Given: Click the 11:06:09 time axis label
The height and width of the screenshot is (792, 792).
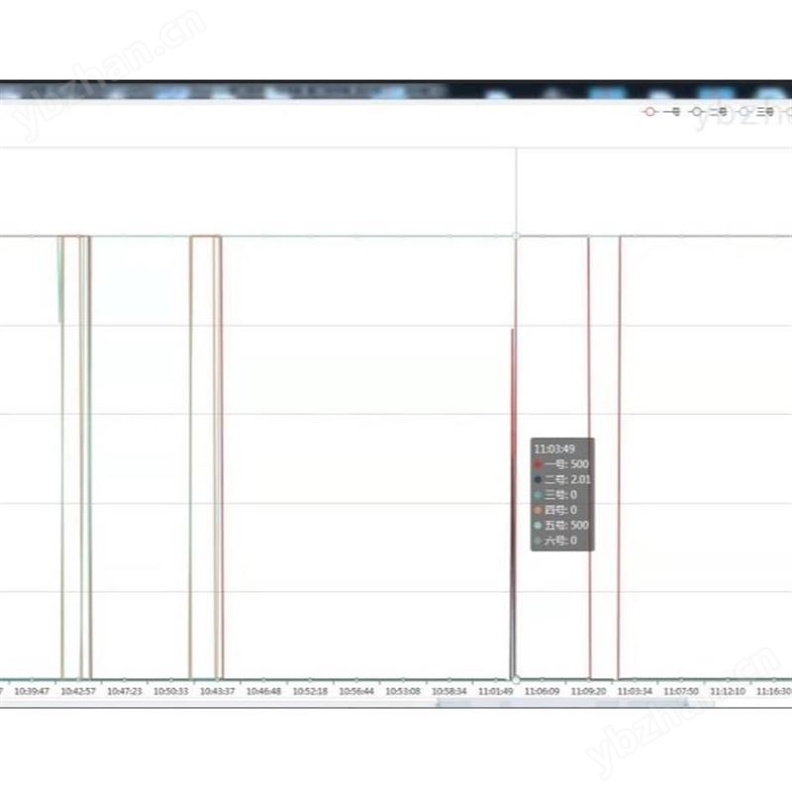Looking at the screenshot, I should (542, 691).
